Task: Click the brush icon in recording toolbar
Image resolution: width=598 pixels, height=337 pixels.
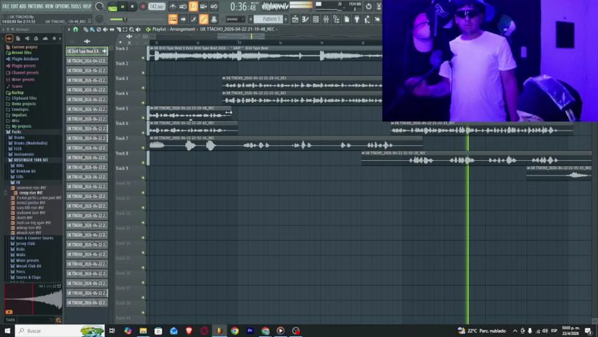Action: click(193, 19)
